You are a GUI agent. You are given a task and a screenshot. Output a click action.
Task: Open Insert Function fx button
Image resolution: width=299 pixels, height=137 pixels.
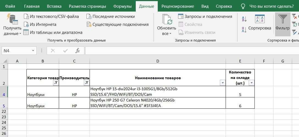pos(77,51)
